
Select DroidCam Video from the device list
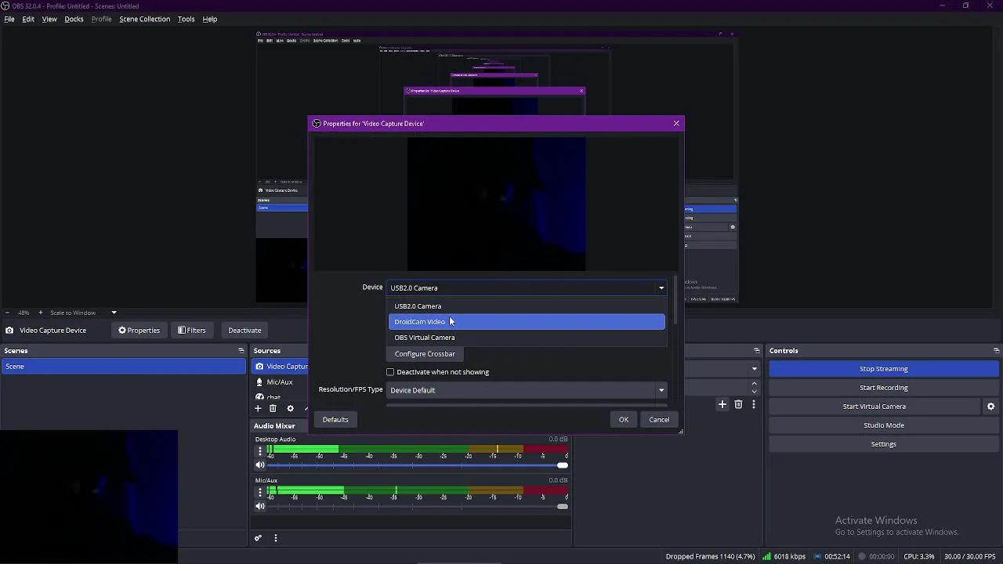[527, 322]
